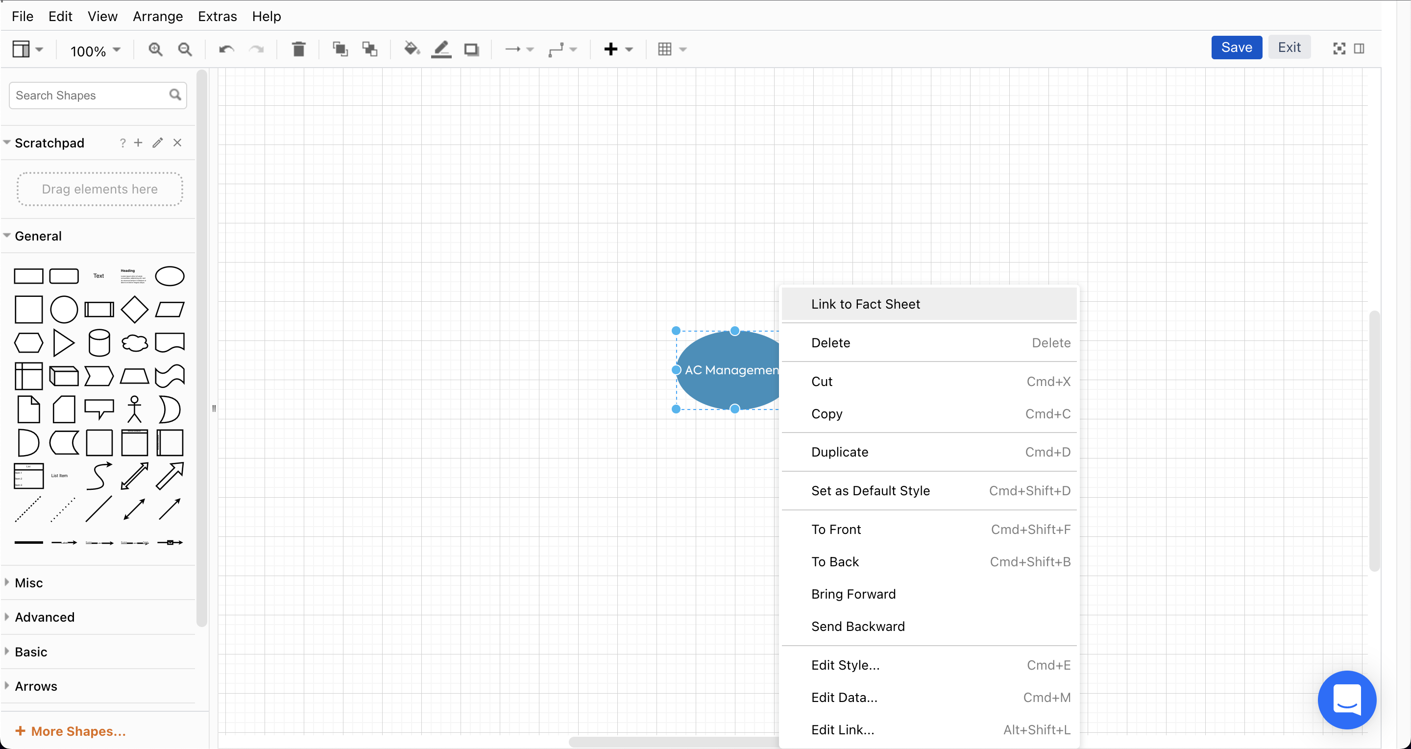Click the Undo arrow icon
Image resolution: width=1411 pixels, height=749 pixels.
pyautogui.click(x=226, y=49)
